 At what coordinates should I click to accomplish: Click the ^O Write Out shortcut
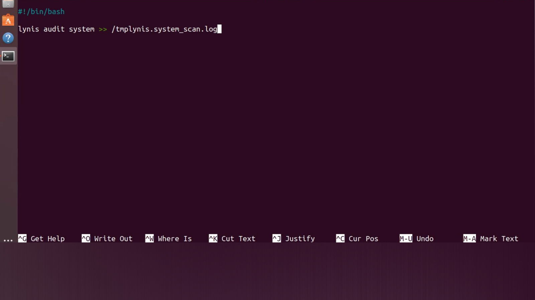(x=107, y=238)
